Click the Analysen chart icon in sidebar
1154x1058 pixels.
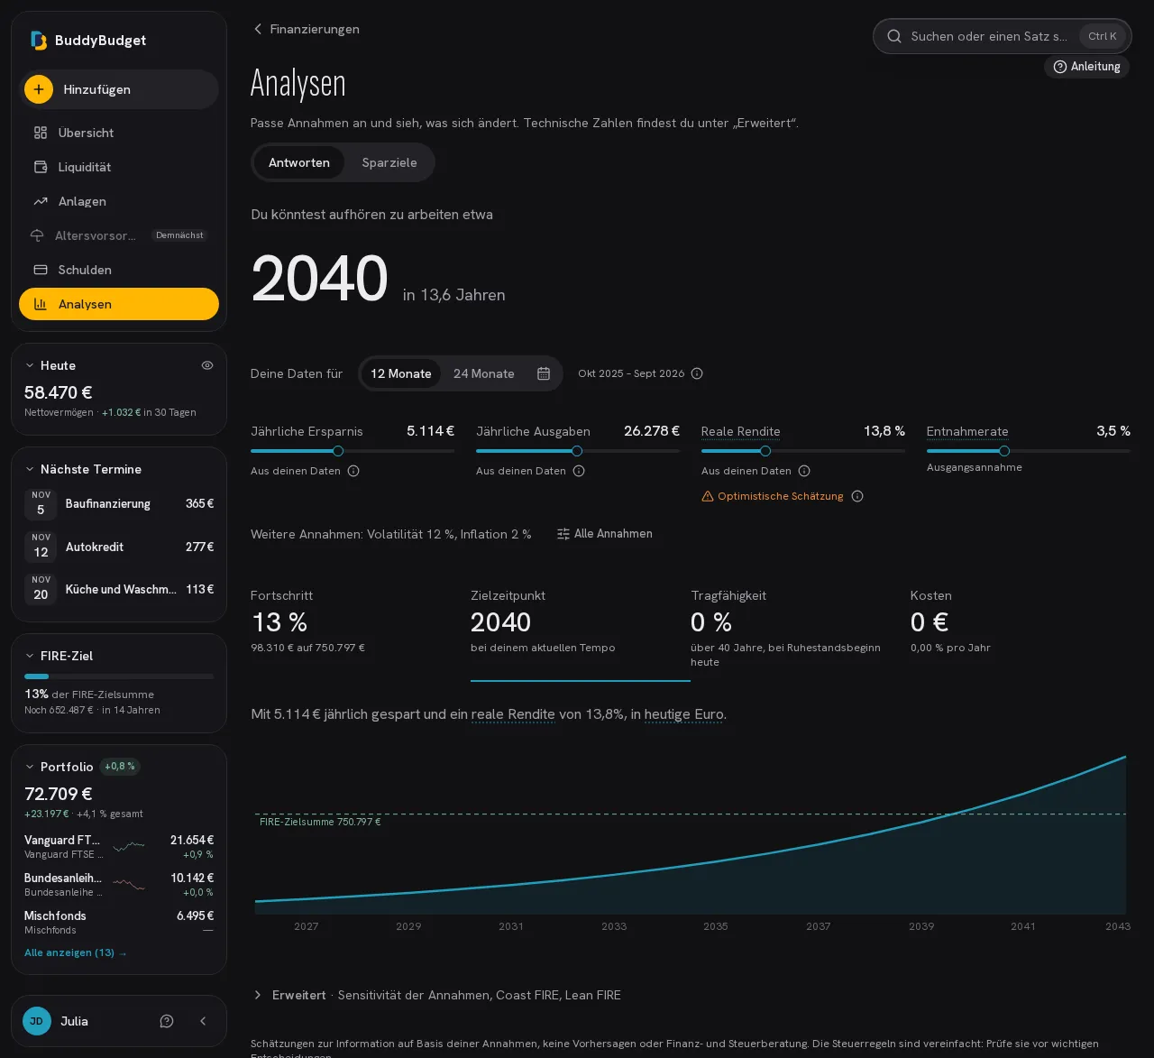click(x=41, y=304)
